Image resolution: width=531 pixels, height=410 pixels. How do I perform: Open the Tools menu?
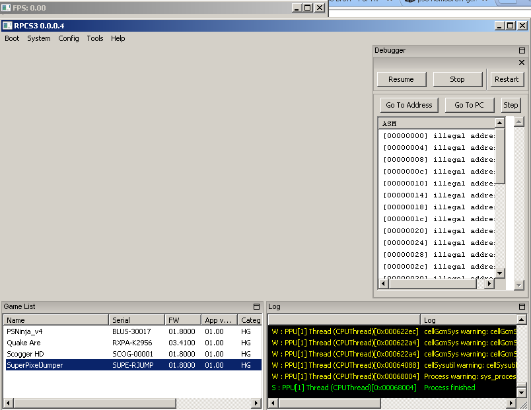pyautogui.click(x=95, y=38)
